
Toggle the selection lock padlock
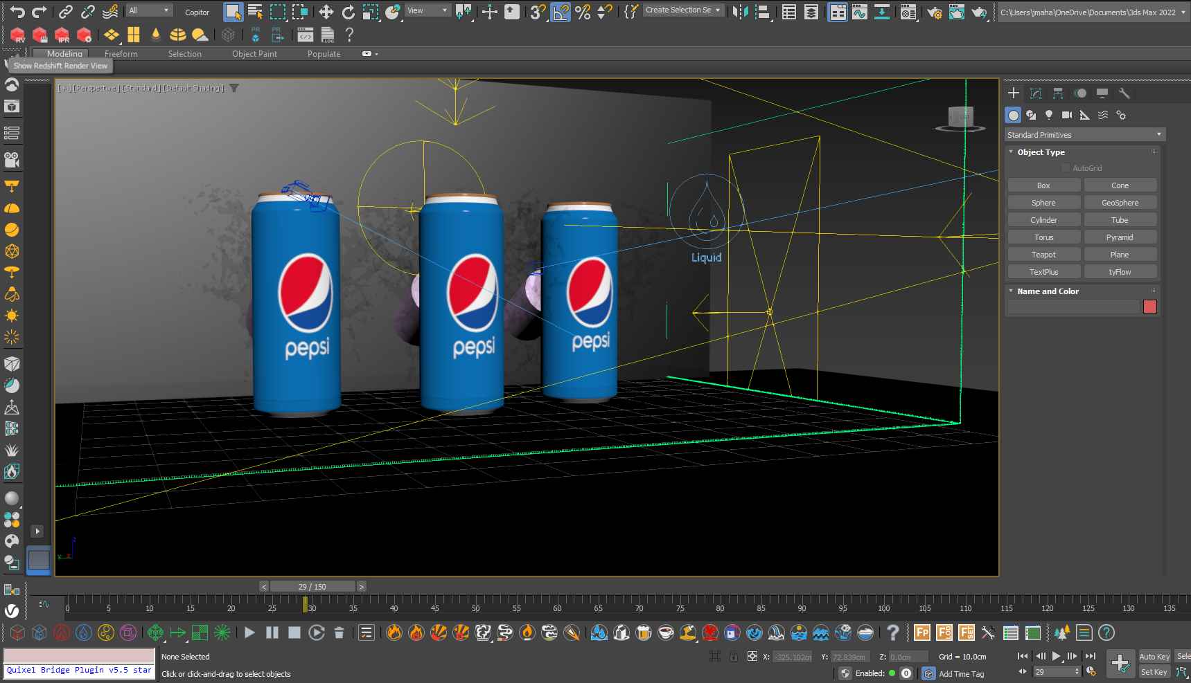coord(734,656)
